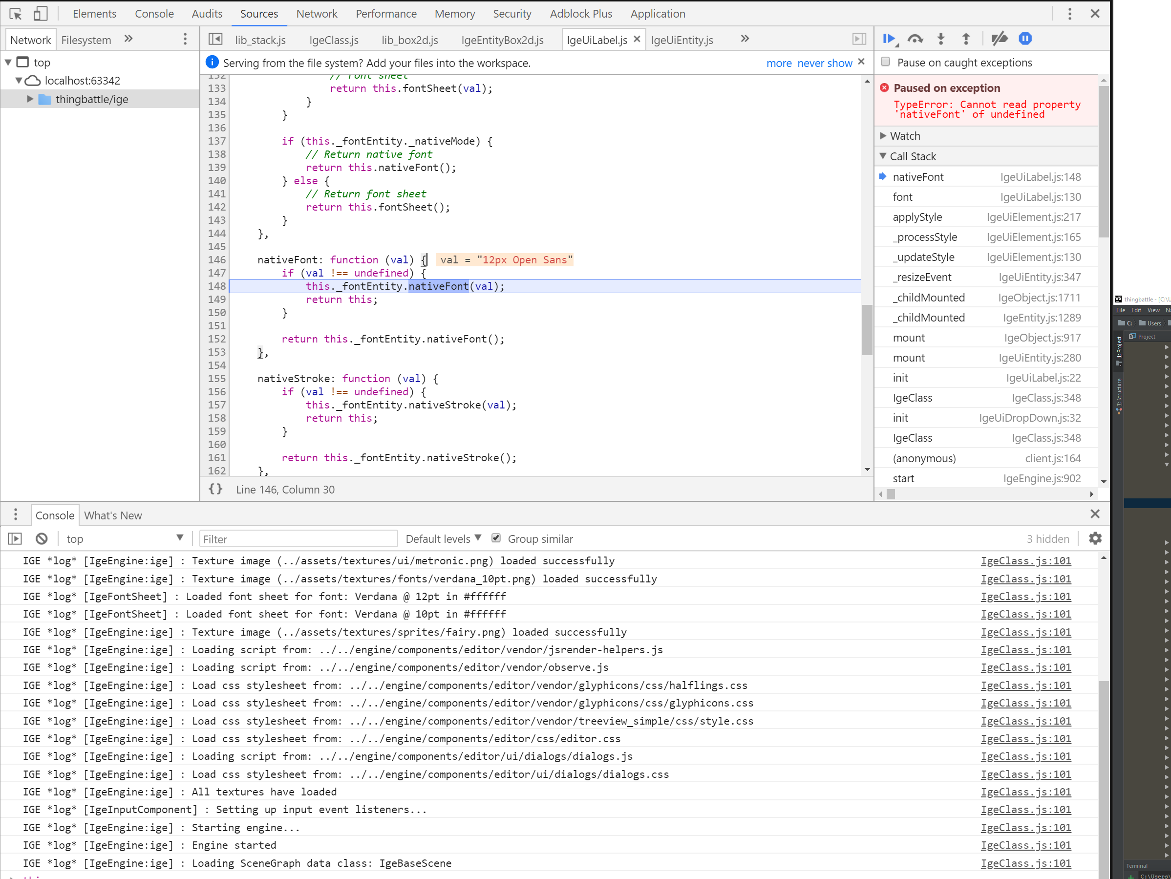
Task: Select init IgeUiDropDown.js:32 frame
Action: tap(986, 418)
